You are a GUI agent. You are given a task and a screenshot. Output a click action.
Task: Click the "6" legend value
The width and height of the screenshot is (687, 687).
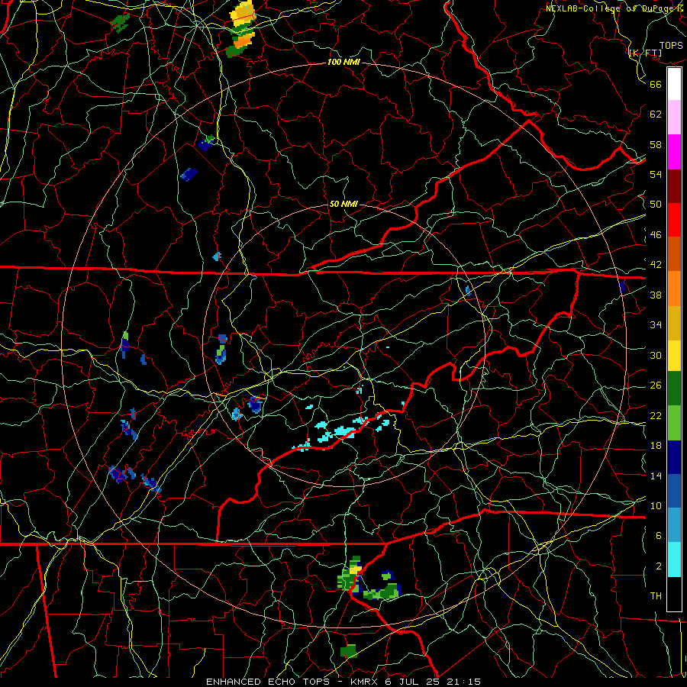659,535
